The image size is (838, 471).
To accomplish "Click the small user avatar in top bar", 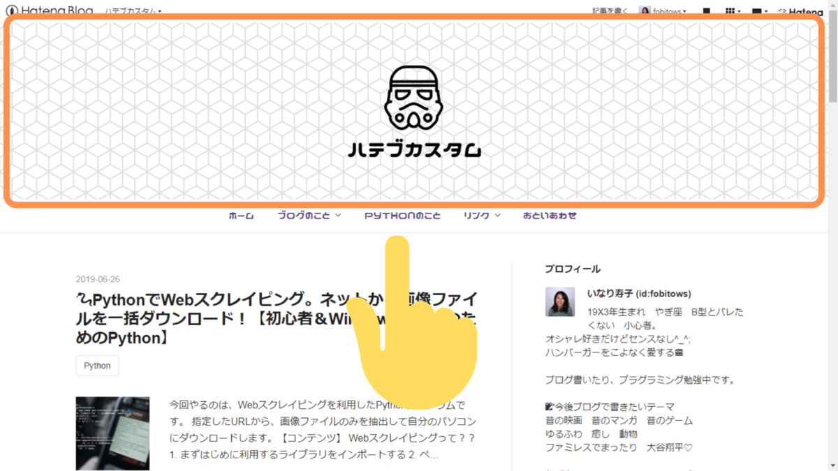I will pyautogui.click(x=645, y=11).
